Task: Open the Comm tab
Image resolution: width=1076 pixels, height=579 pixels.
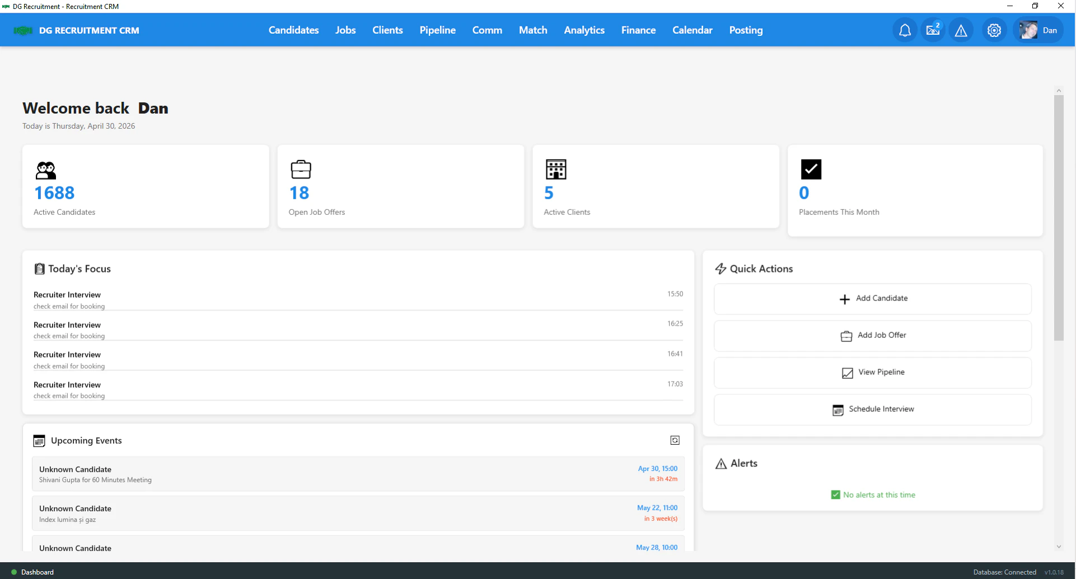Action: point(487,30)
